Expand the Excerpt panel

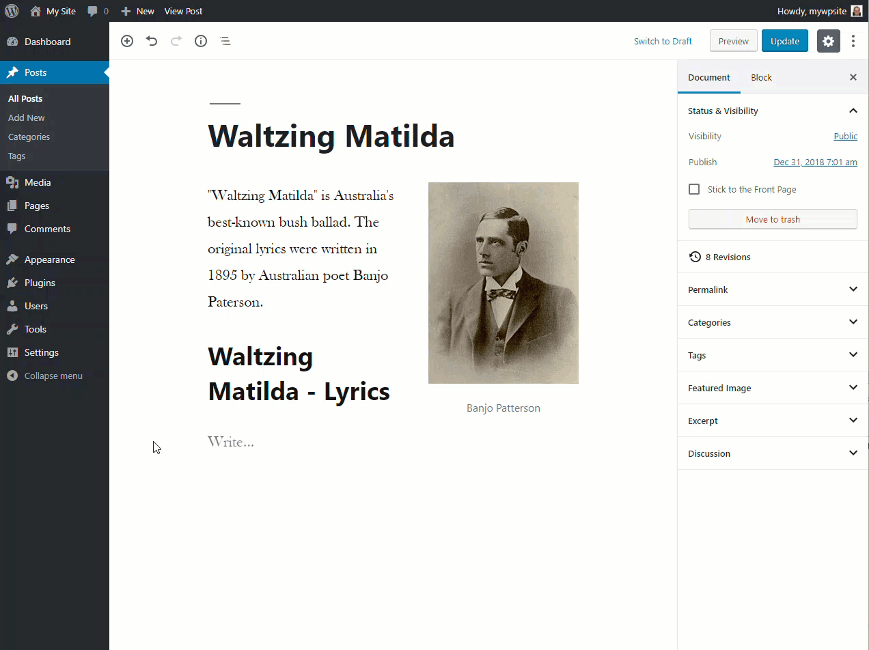773,421
